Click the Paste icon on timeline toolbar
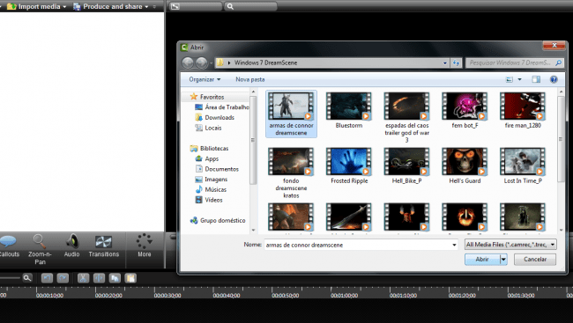Image resolution: width=573 pixels, height=323 pixels. (x=130, y=278)
